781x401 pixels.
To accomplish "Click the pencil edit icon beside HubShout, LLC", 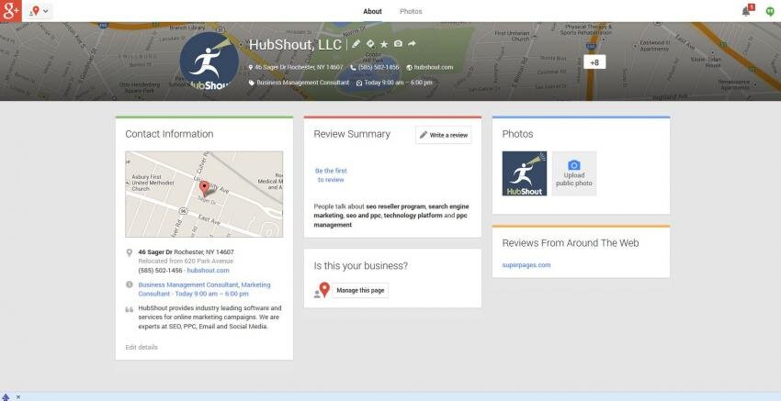I will coord(356,44).
